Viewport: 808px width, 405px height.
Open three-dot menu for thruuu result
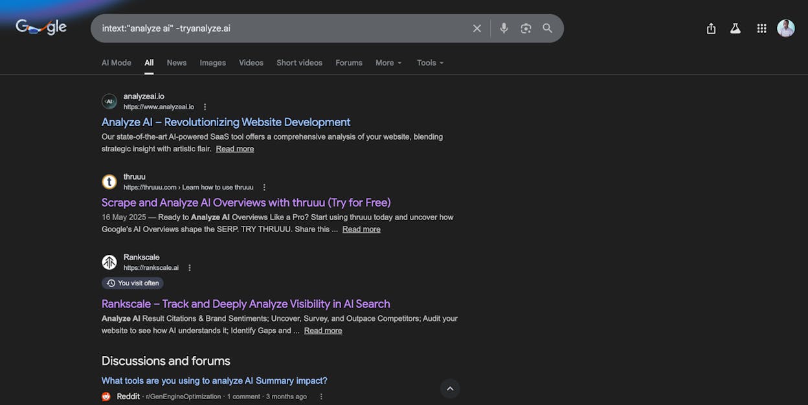[264, 187]
